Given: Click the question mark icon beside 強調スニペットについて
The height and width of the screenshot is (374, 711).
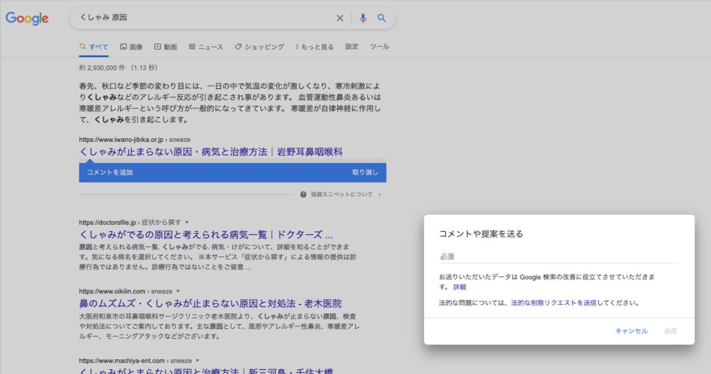Looking at the screenshot, I should point(303,194).
